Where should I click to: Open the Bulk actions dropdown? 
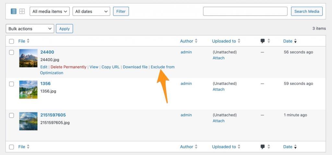pyautogui.click(x=30, y=29)
